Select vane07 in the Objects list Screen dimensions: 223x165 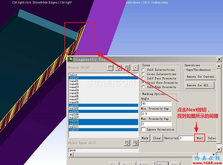click(x=103, y=99)
